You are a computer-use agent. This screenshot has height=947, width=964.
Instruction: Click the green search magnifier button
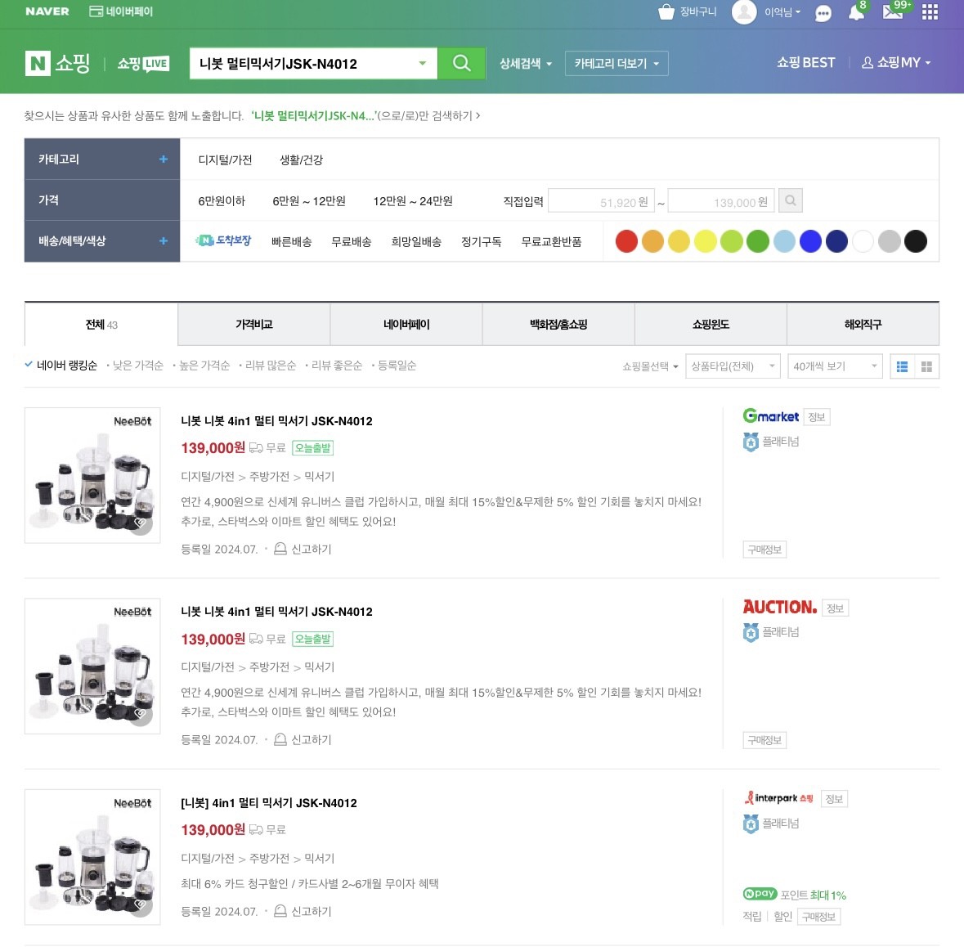click(x=461, y=63)
